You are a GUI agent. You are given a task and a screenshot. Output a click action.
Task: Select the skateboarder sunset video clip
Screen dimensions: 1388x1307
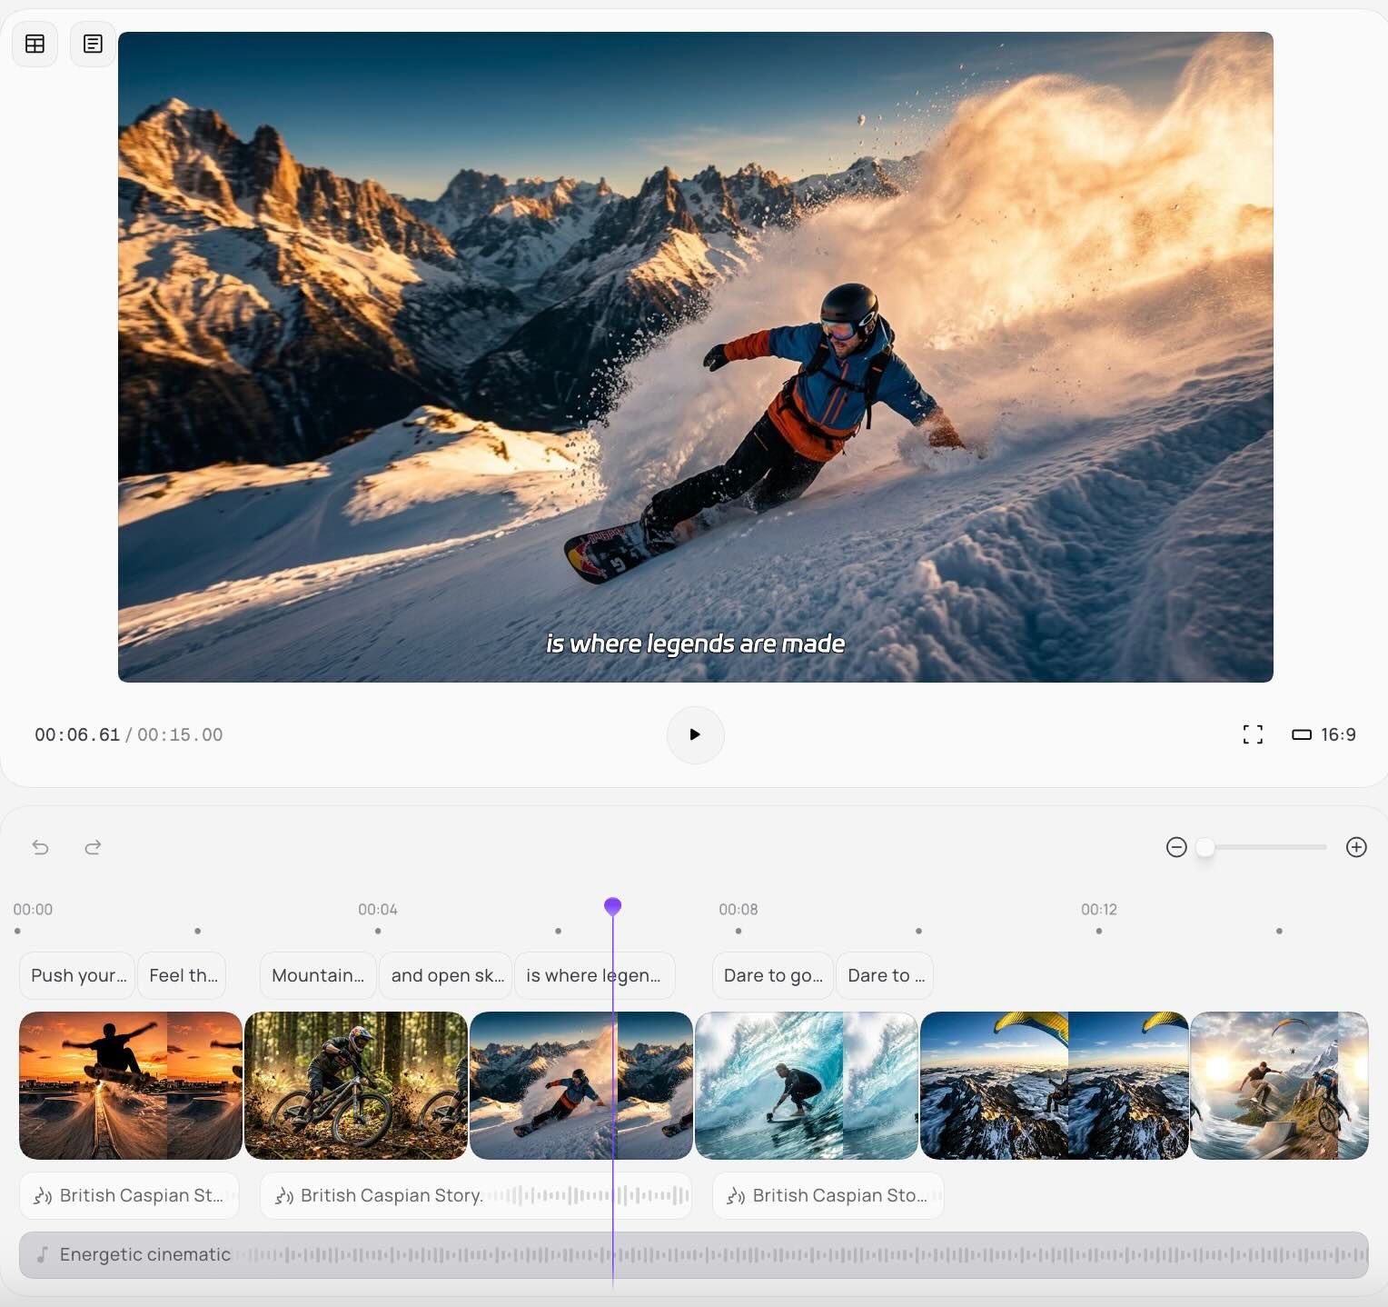click(x=130, y=1085)
